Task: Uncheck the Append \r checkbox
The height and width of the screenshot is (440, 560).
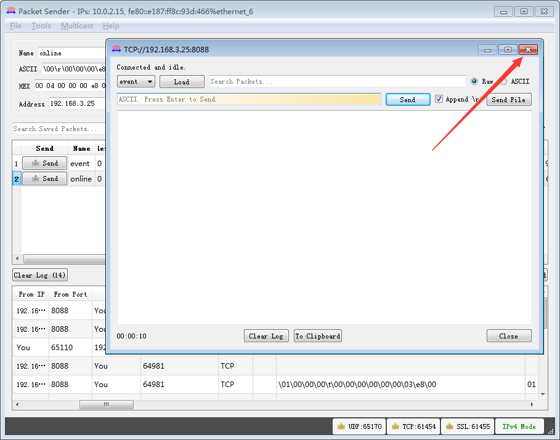Action: [x=439, y=99]
